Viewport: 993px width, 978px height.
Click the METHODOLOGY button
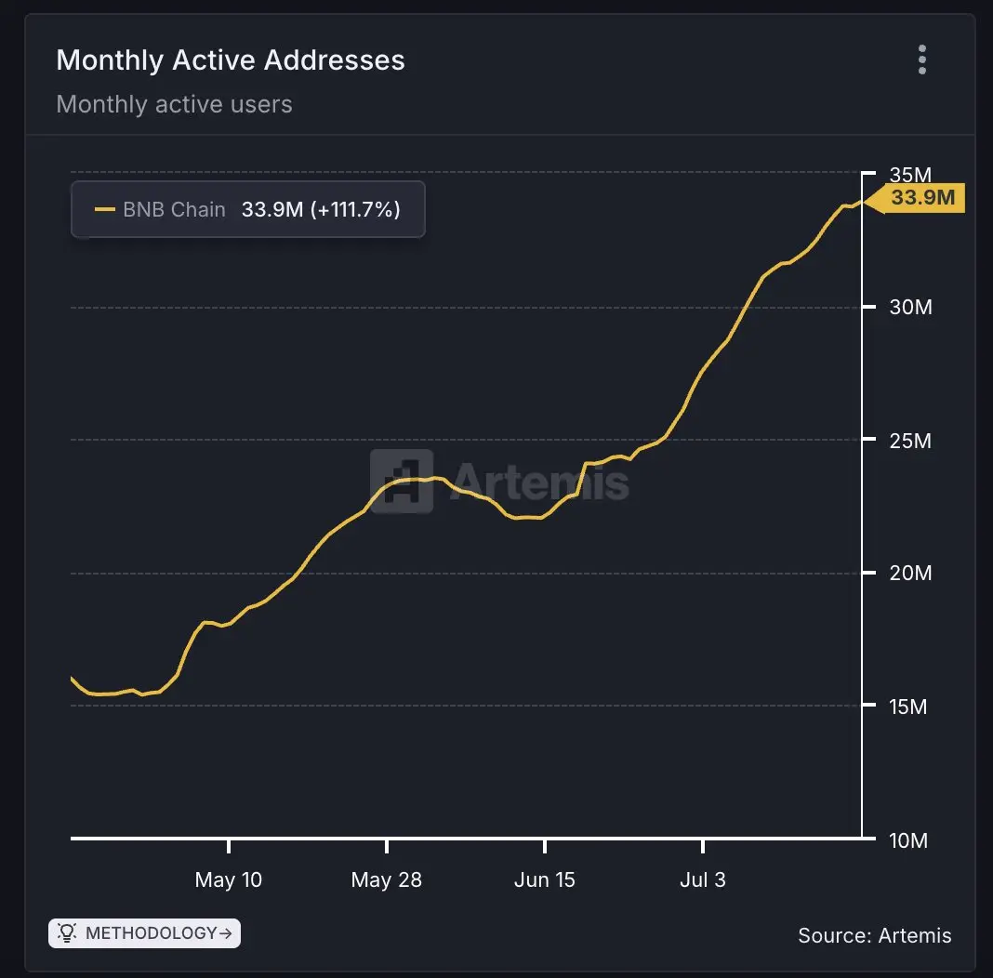point(144,933)
